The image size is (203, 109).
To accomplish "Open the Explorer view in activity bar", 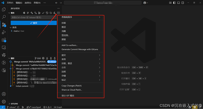I will click(4, 9).
